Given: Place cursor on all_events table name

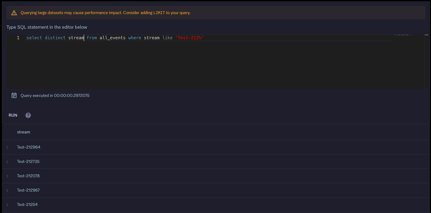Looking at the screenshot, I should point(112,38).
